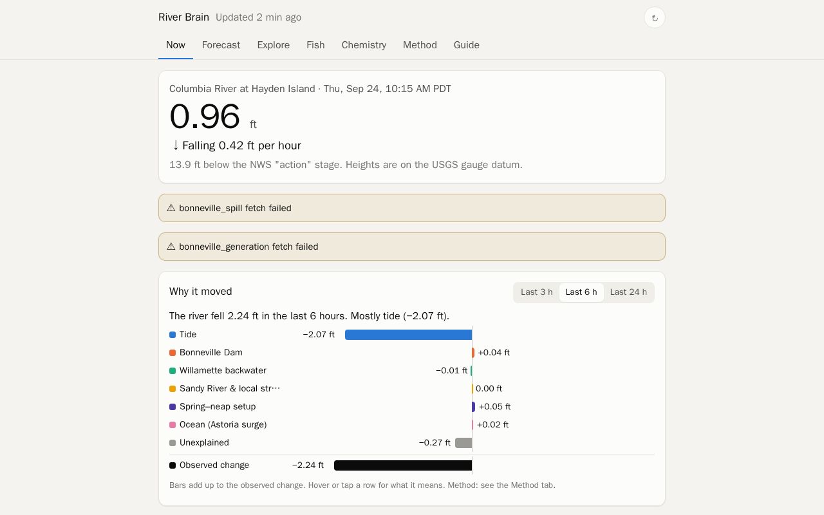Viewport: 824px width, 515px height.
Task: Click the pink Ocean surge swatch
Action: (x=173, y=425)
